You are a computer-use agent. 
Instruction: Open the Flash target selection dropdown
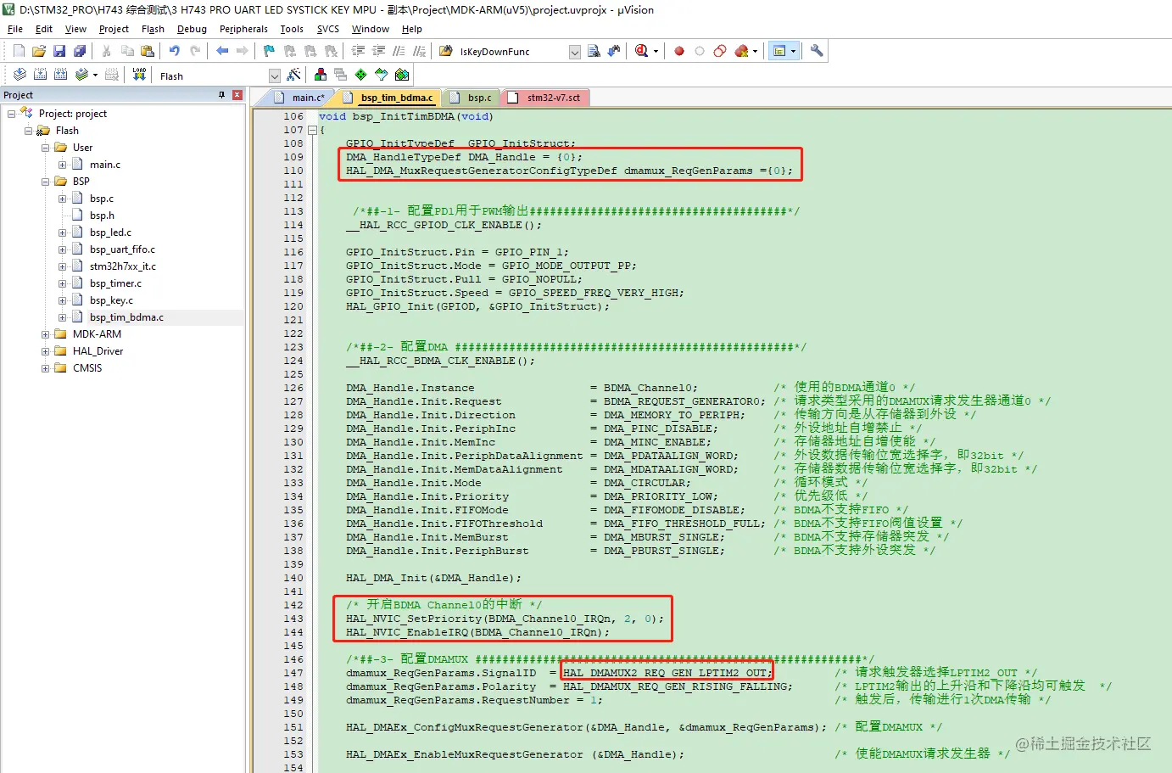click(x=274, y=76)
